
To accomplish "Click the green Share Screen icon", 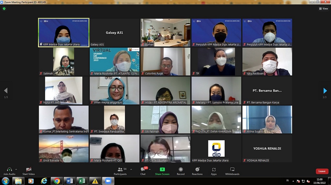I will 162,170.
